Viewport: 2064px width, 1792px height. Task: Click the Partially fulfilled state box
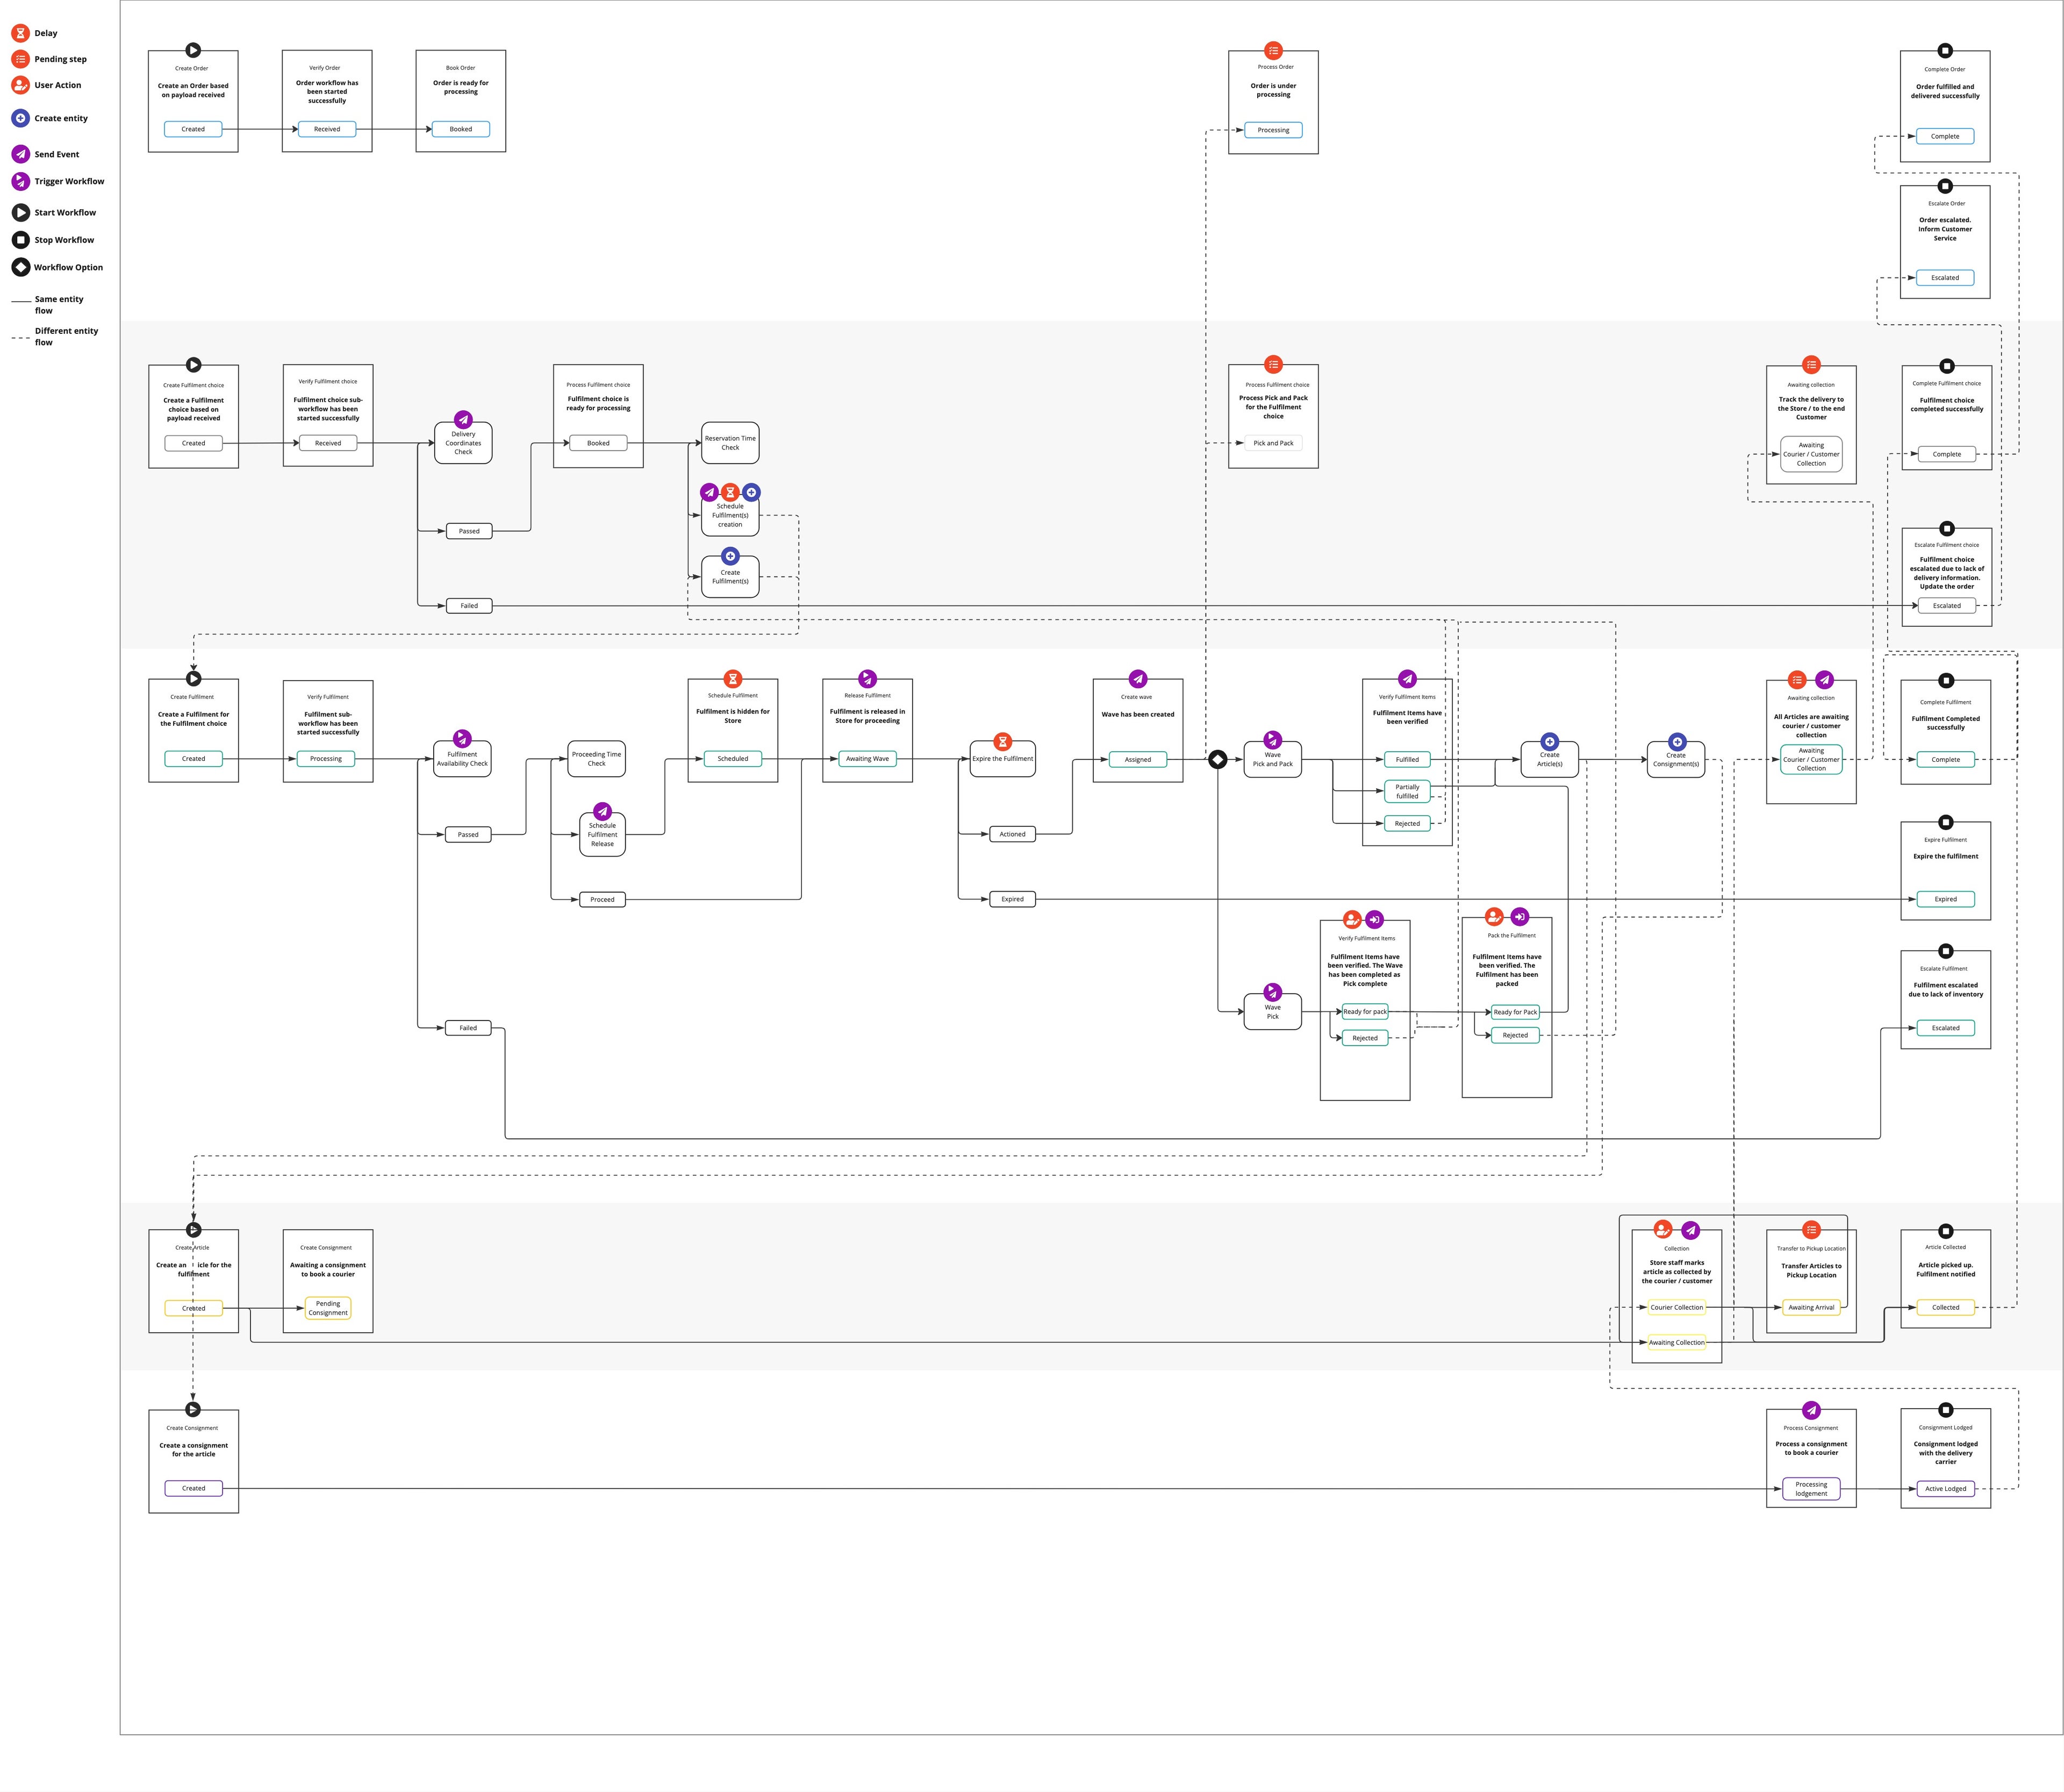pos(1406,791)
